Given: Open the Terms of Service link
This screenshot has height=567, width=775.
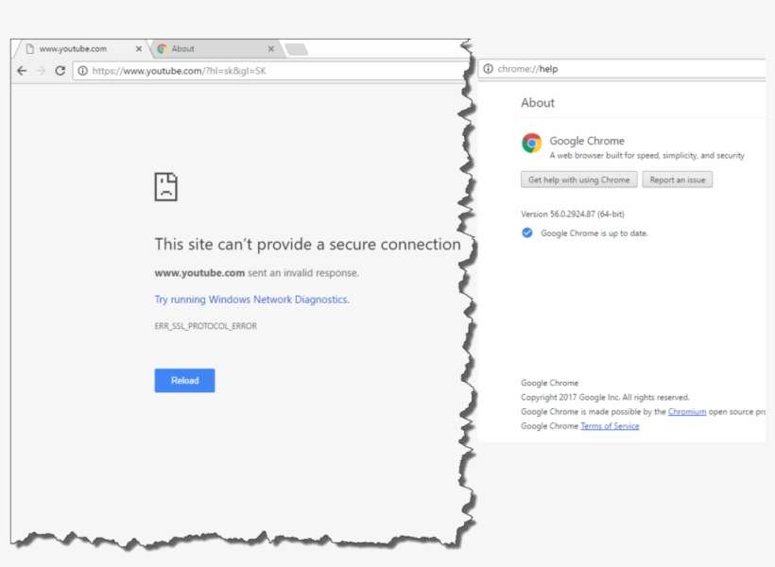Looking at the screenshot, I should (610, 425).
